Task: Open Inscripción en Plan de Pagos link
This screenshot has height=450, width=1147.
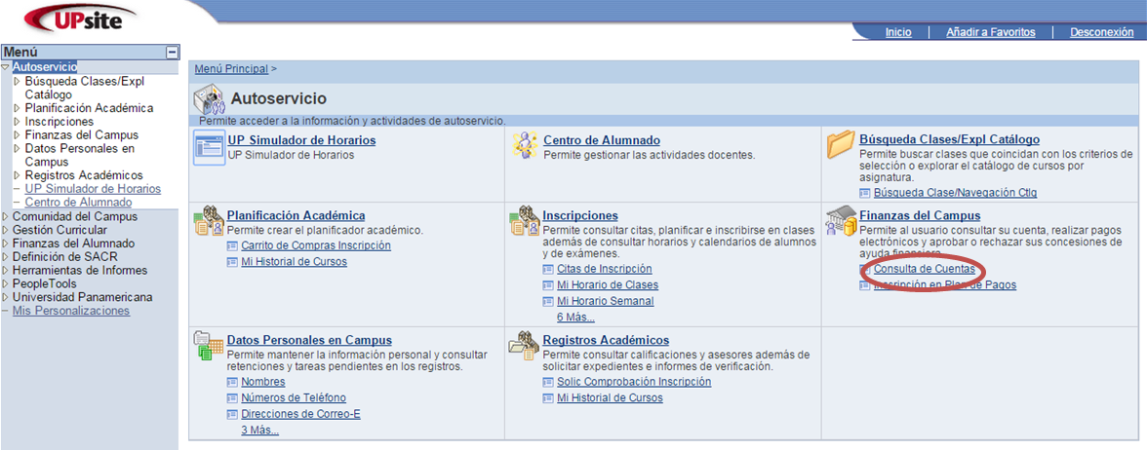Action: 945,284
